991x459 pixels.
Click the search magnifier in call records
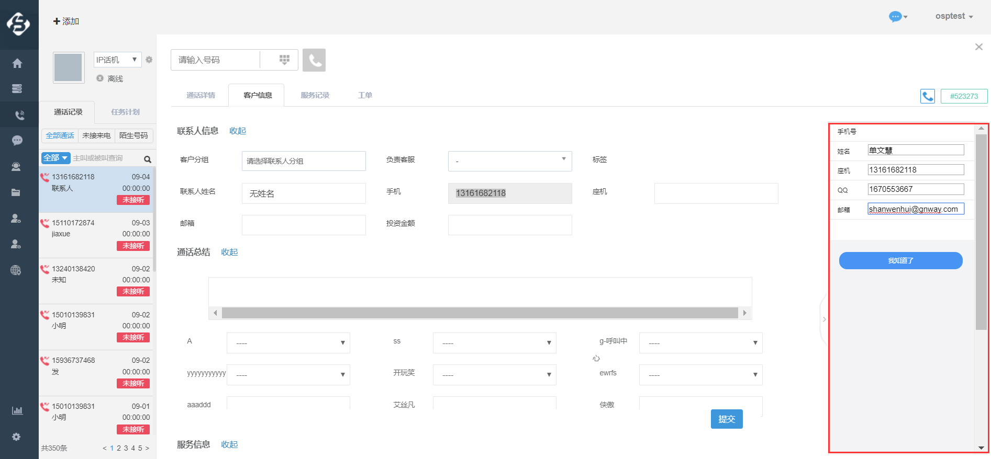coord(148,159)
